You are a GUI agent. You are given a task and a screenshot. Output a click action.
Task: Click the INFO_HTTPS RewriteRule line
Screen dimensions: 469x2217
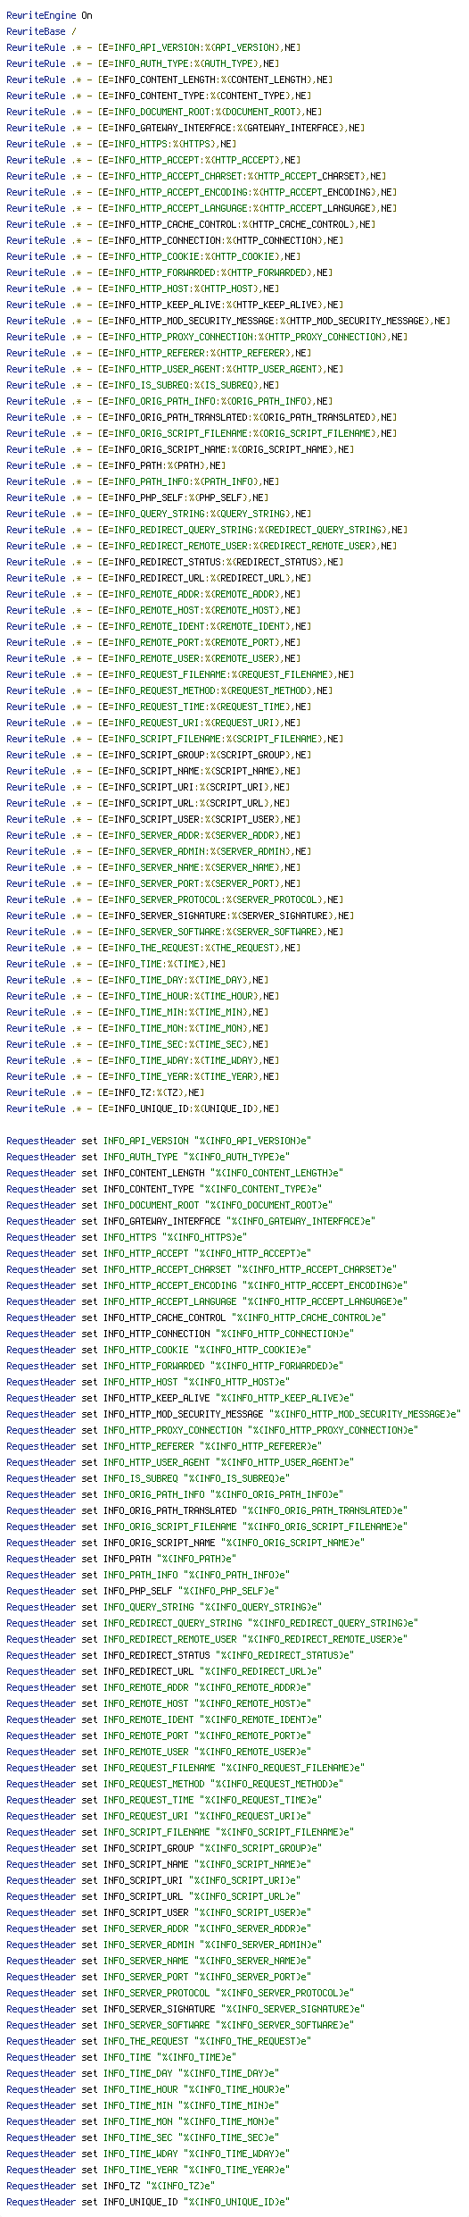tap(121, 144)
